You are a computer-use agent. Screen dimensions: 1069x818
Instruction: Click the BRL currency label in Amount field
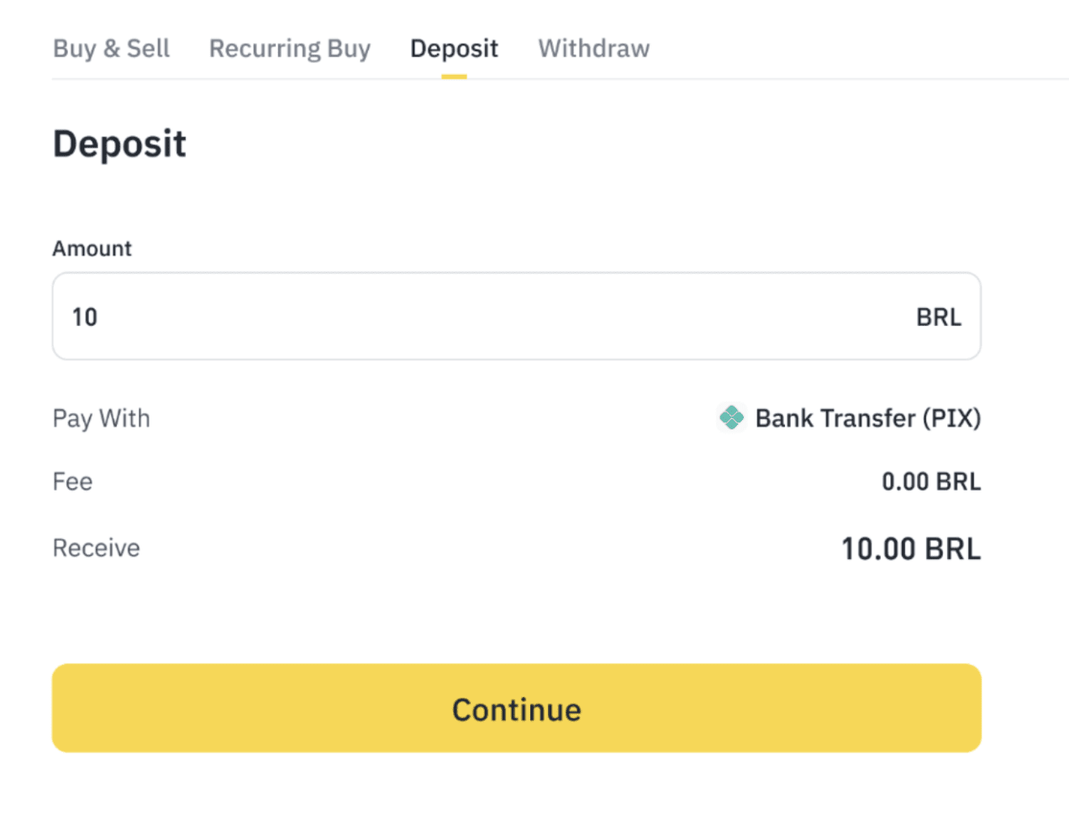tap(938, 317)
